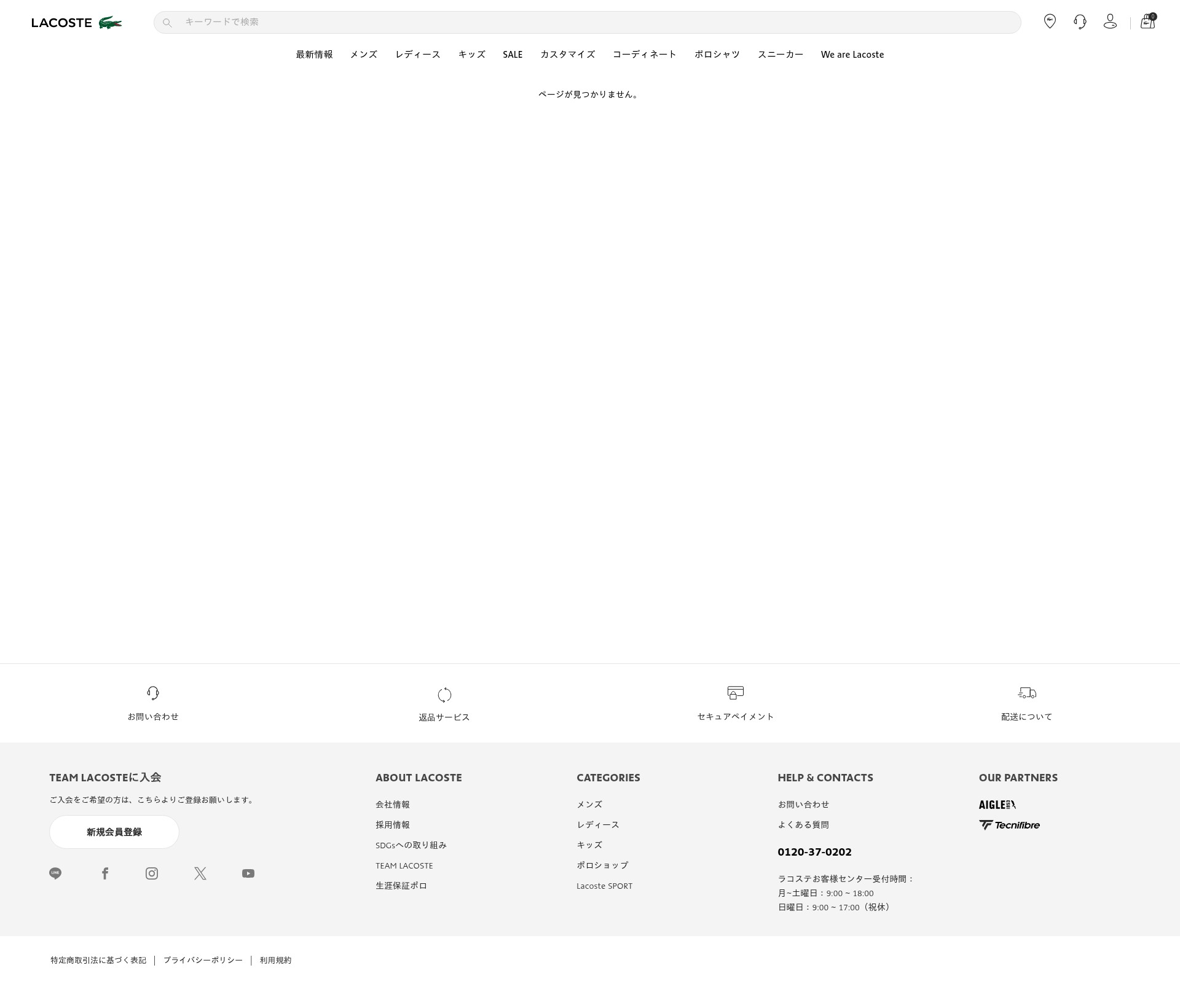This screenshot has height=984, width=1180.
Task: Click the phone number 0120-37-0202
Action: 814,852
